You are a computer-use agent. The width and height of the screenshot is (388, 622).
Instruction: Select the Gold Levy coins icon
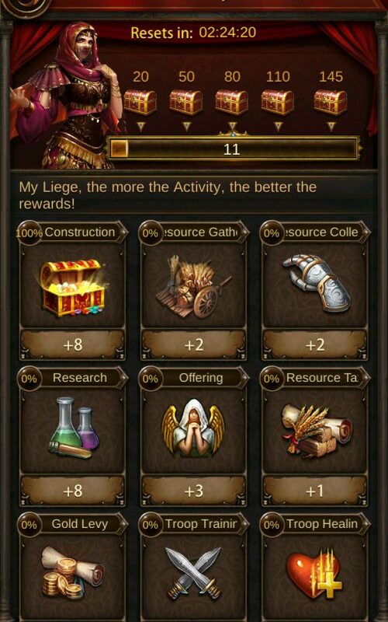point(73,571)
